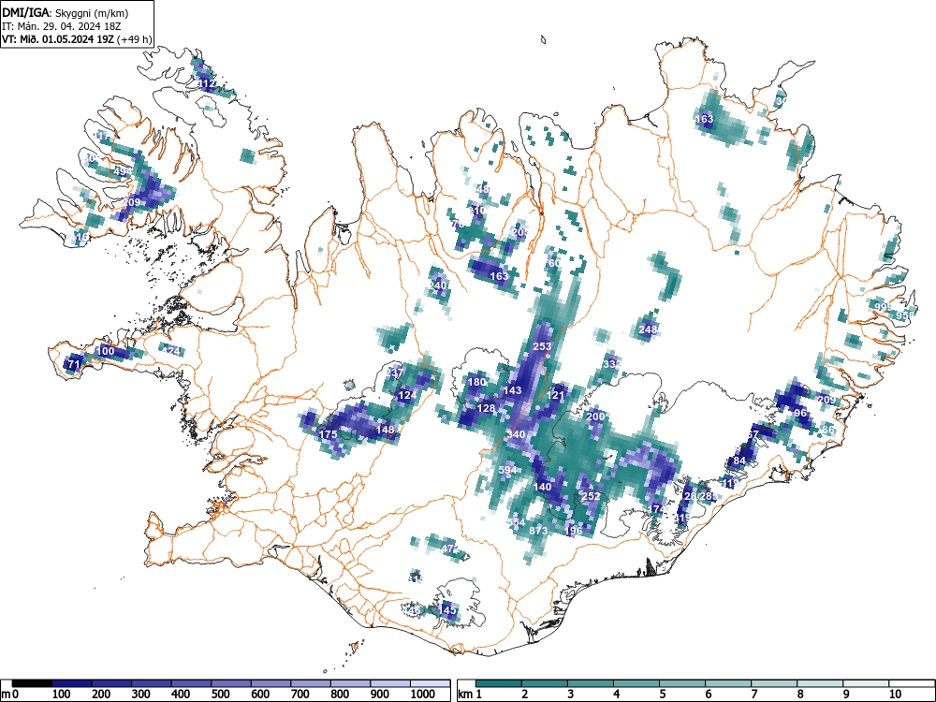Click the '148' visibility value on the map
Image resolution: width=936 pixels, height=702 pixels.
point(385,430)
